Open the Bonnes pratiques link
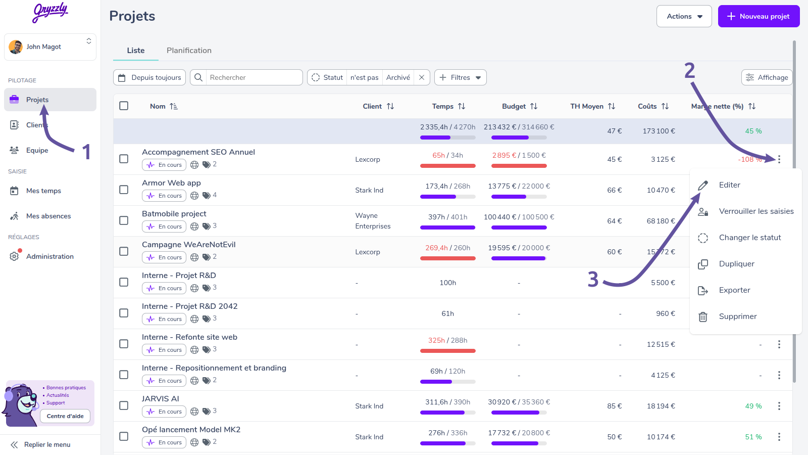The image size is (808, 455). coord(66,388)
